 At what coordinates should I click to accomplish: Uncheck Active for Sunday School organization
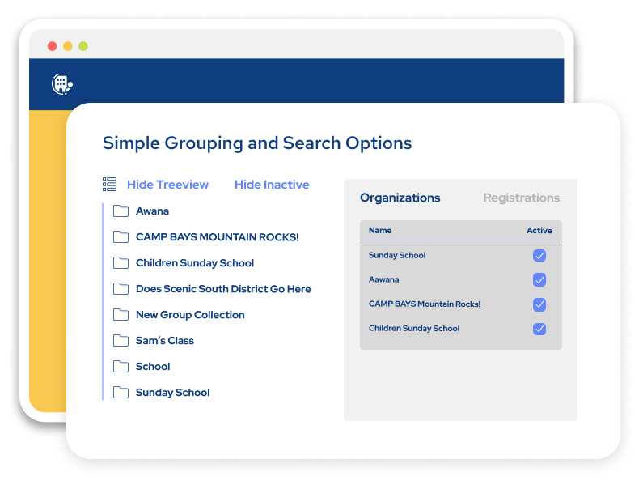[x=539, y=255]
